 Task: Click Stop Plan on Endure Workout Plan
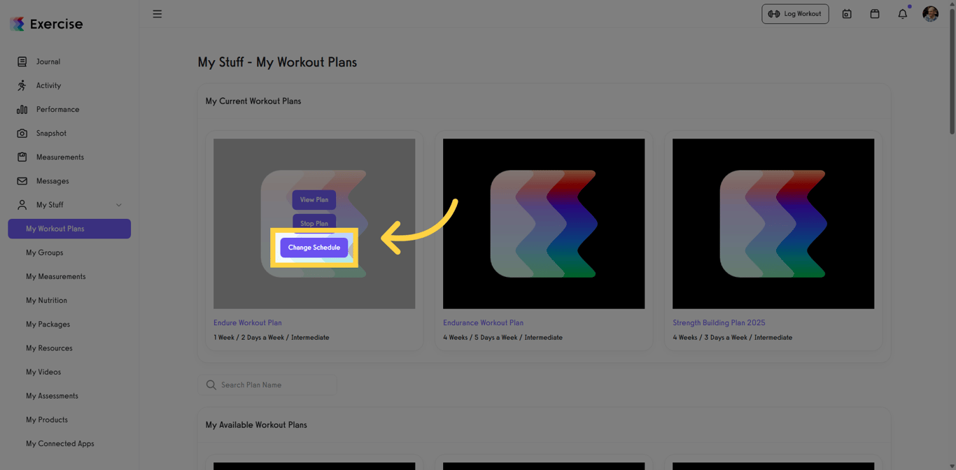314,222
